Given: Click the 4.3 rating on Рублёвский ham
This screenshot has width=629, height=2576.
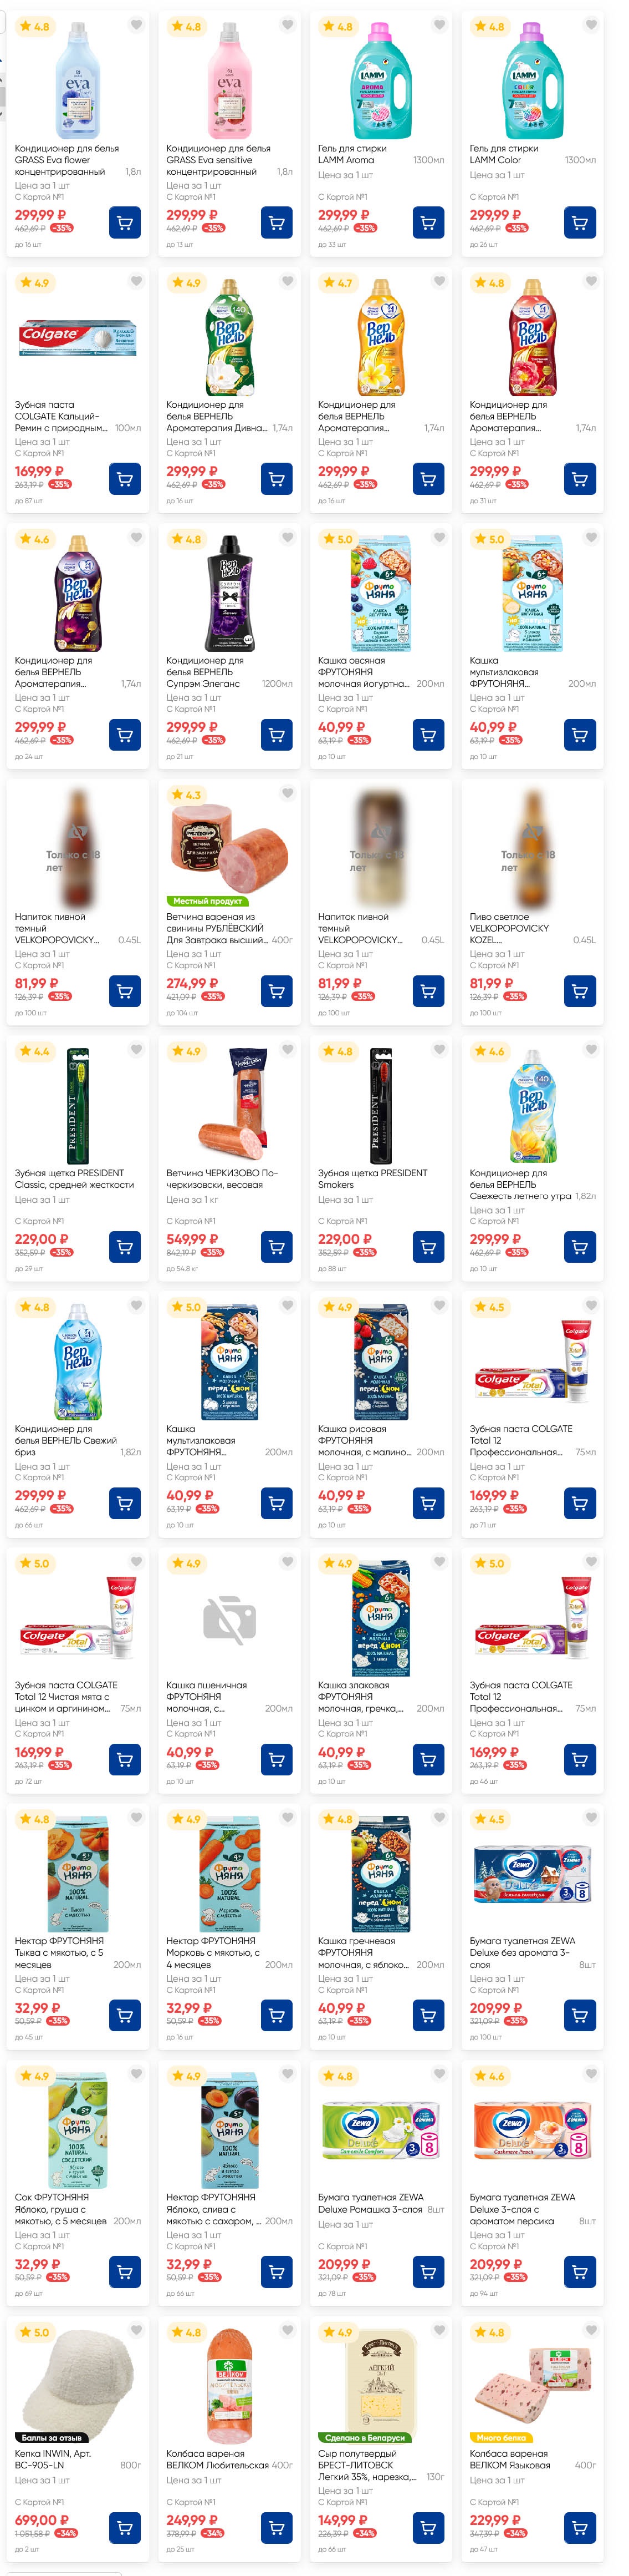Looking at the screenshot, I should 186,795.
